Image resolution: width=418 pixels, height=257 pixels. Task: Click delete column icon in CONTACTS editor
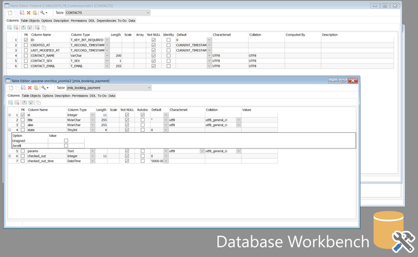16,28
